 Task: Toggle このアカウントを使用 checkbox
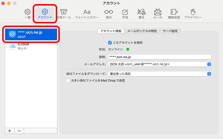110,43
